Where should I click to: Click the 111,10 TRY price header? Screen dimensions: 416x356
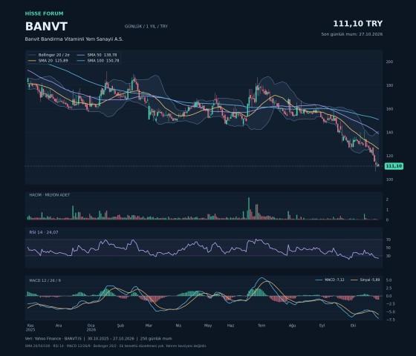coord(357,24)
